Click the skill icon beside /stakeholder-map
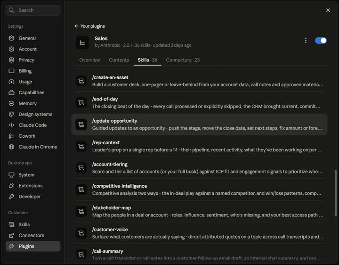This screenshot has height=265, width=339. click(x=81, y=211)
